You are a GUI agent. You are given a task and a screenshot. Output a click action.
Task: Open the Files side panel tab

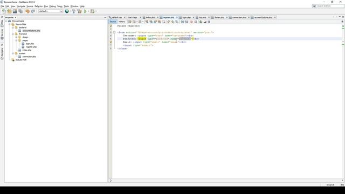pyautogui.click(x=2, y=23)
